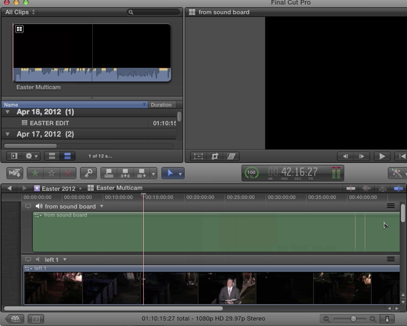Image resolution: width=407 pixels, height=326 pixels.
Task: Select the EASTER EDIT project row
Action: tap(89, 123)
